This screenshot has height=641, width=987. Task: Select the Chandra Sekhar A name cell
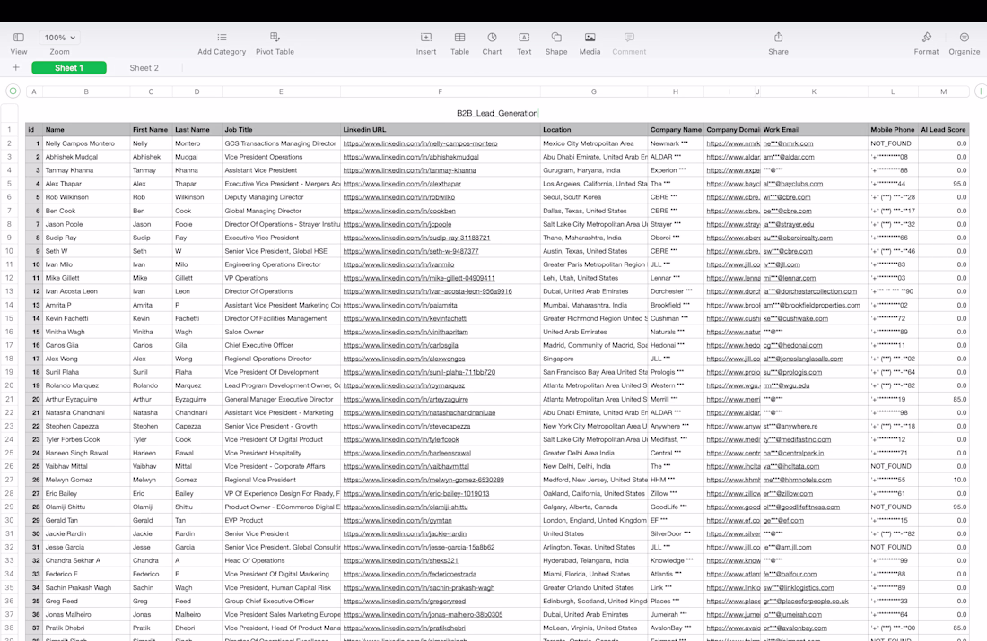coord(86,560)
